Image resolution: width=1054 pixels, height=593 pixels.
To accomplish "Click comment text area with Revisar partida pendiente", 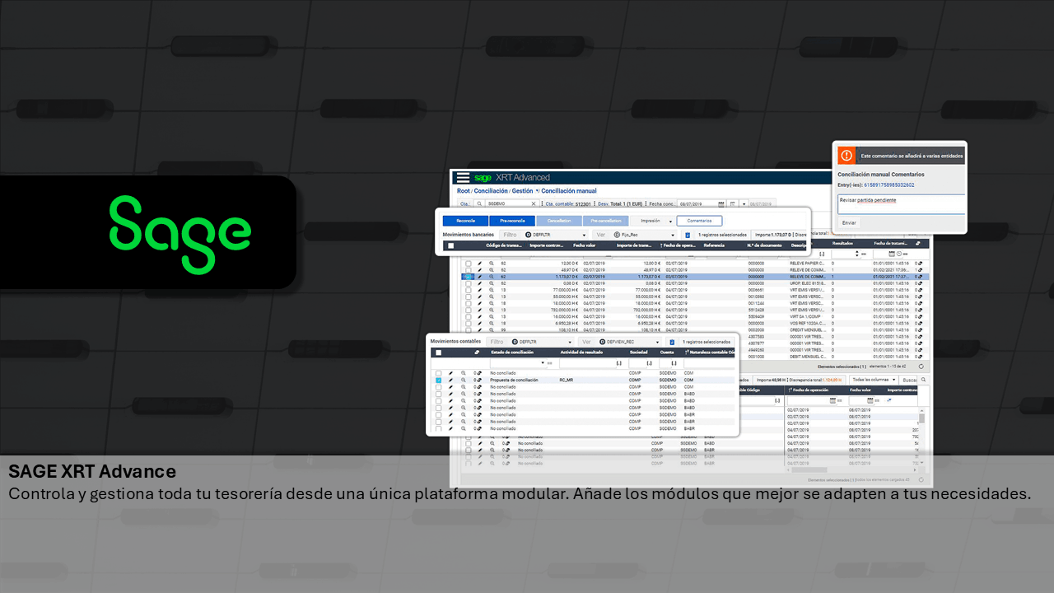I will tap(902, 204).
